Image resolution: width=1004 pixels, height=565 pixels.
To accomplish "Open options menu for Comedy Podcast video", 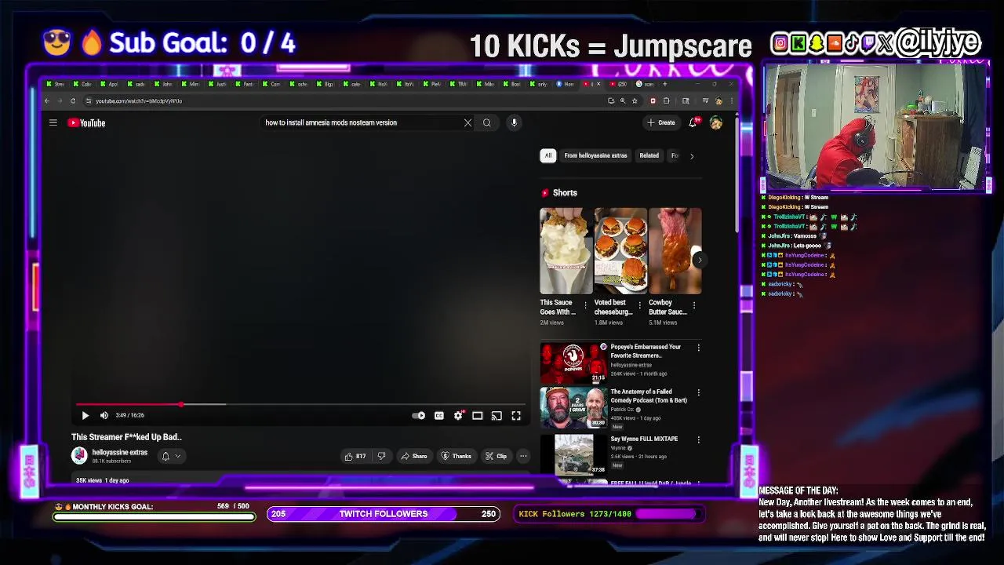I will (x=699, y=392).
